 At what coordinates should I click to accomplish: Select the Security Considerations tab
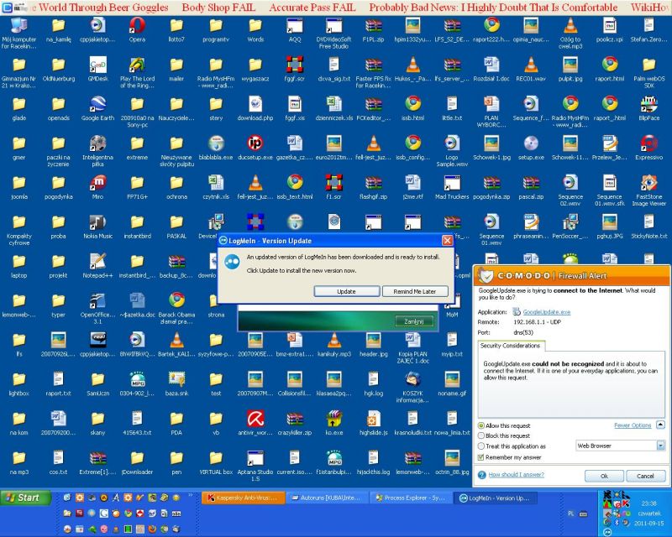(x=510, y=346)
